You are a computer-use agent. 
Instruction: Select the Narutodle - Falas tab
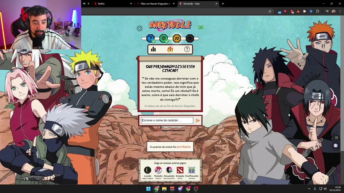(198, 4)
